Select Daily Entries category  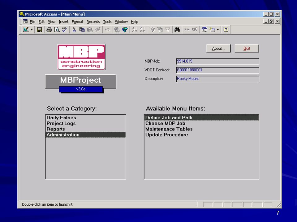(86, 117)
